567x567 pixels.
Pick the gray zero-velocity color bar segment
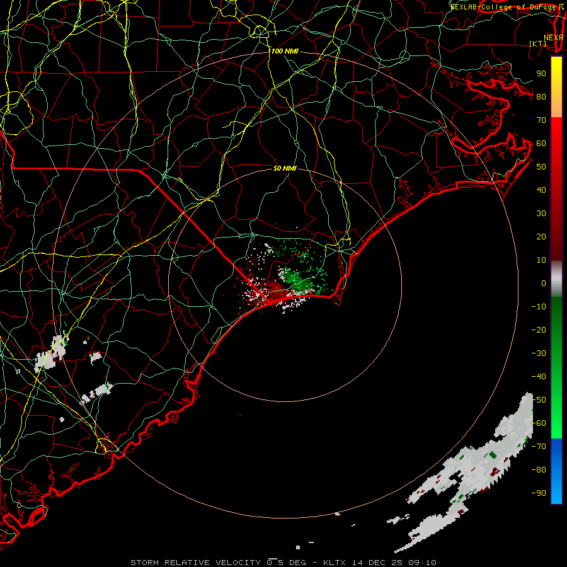[x=556, y=279]
